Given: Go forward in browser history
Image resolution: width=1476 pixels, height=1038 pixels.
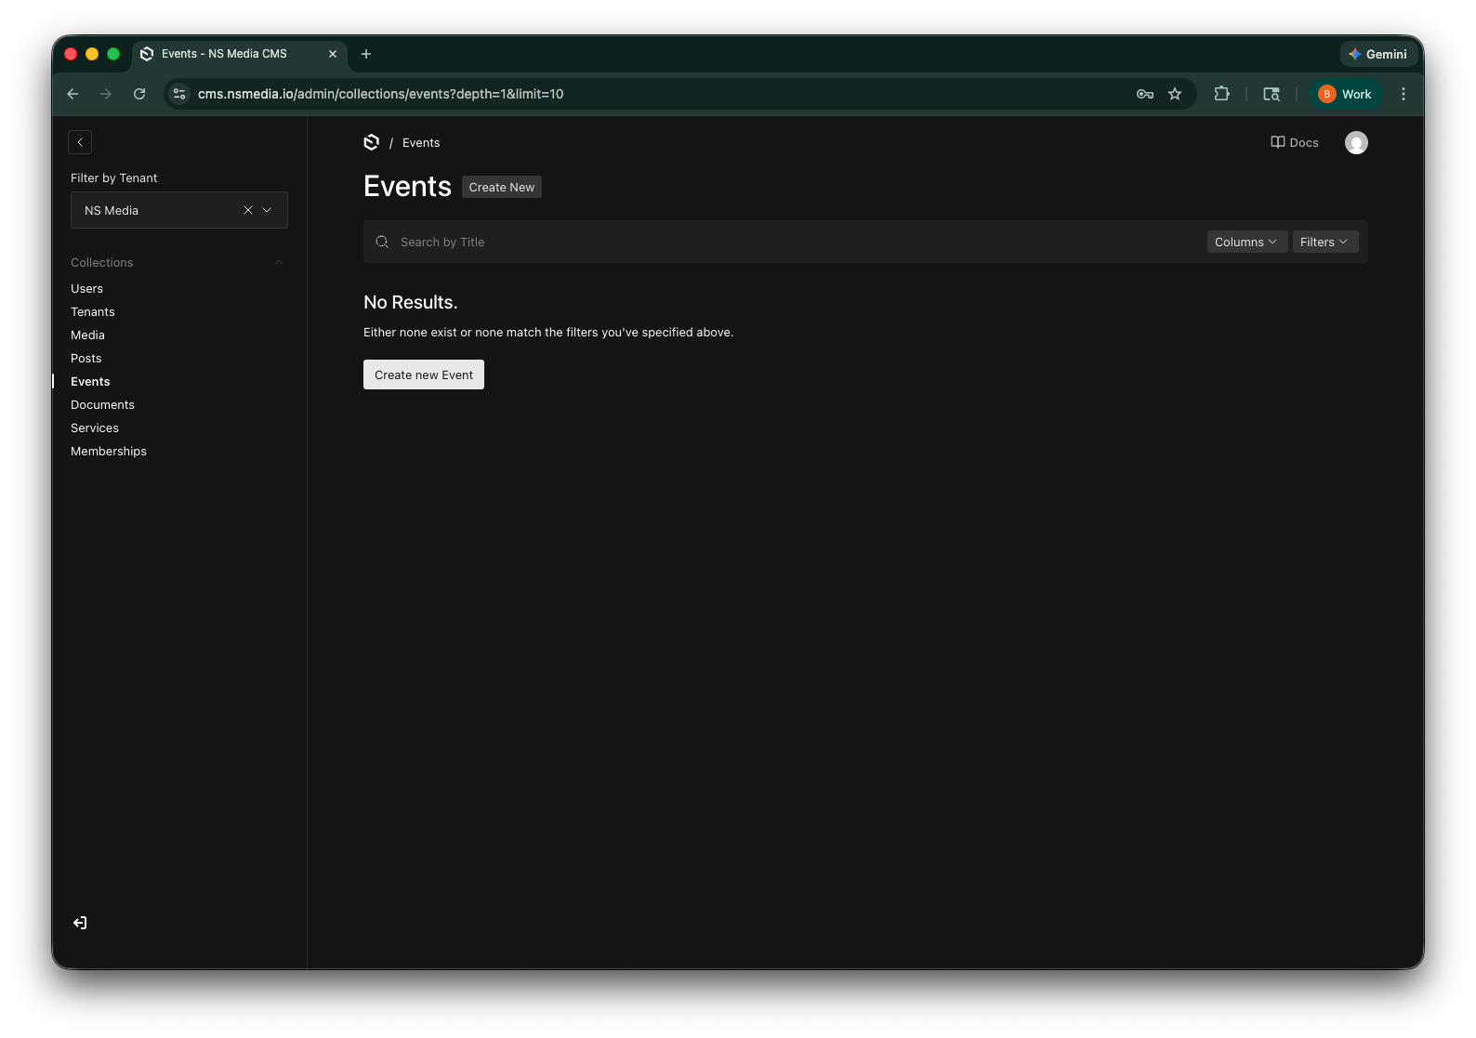Looking at the screenshot, I should pos(106,94).
